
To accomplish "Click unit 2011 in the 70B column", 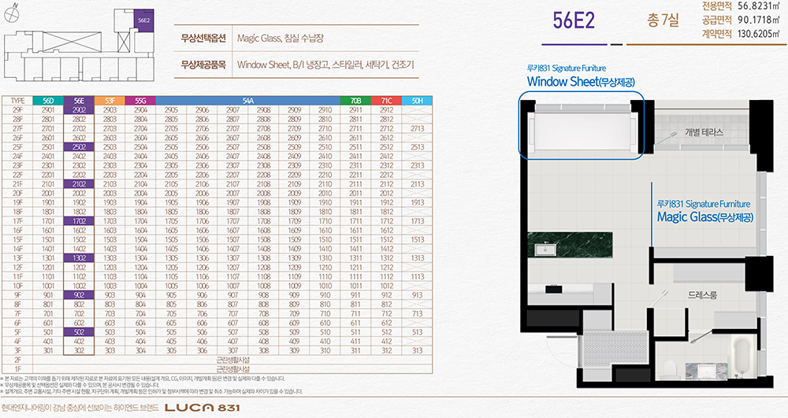I will click(356, 193).
